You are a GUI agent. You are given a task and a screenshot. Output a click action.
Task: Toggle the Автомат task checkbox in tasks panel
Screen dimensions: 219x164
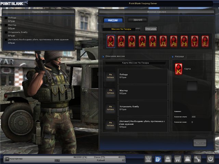tap(6, 40)
